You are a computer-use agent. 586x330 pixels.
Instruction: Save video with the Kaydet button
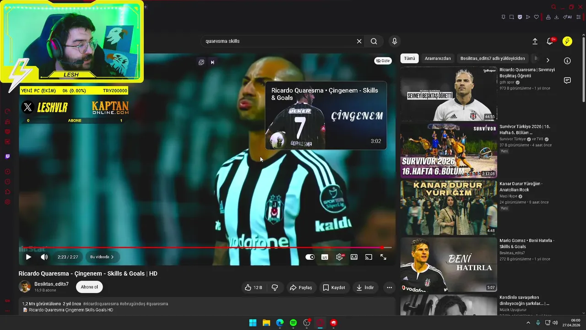point(334,287)
